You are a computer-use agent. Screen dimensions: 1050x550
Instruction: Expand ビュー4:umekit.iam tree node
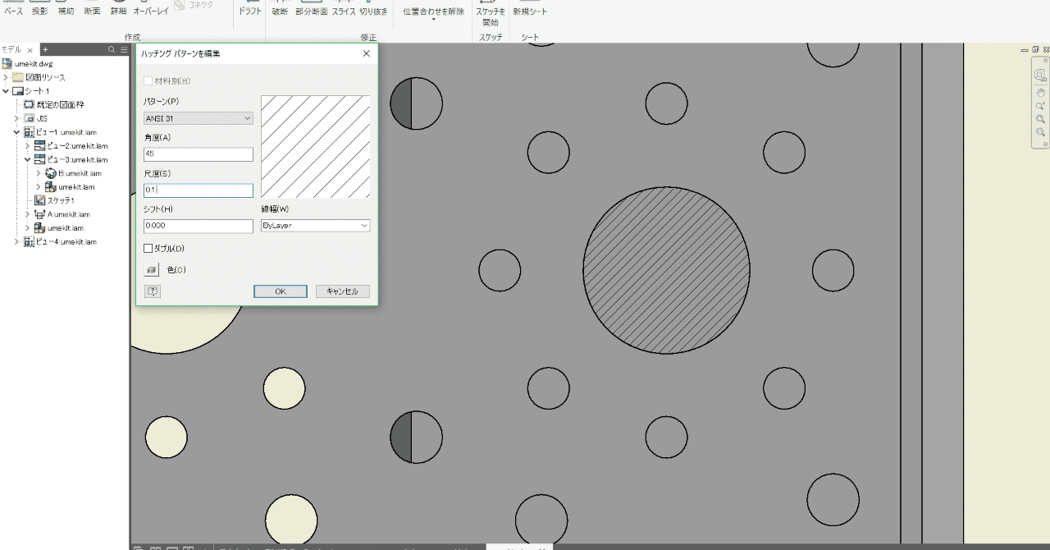point(16,242)
